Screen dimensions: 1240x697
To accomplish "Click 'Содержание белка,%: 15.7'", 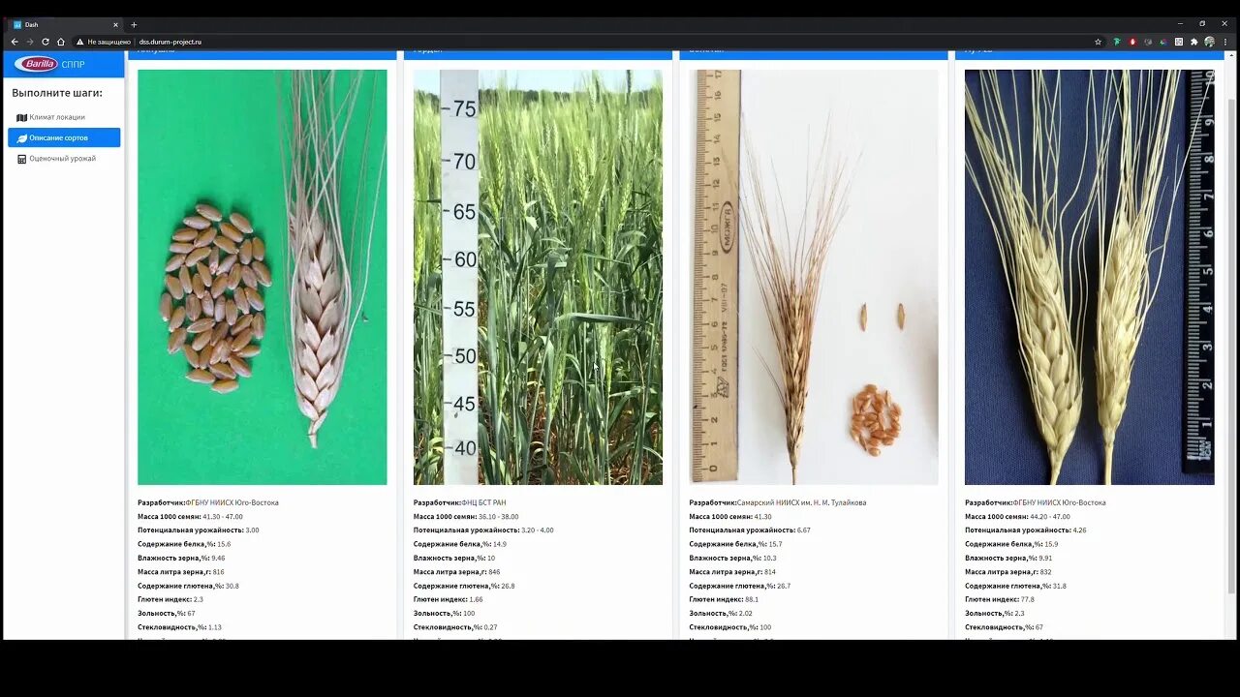I will pyautogui.click(x=735, y=544).
